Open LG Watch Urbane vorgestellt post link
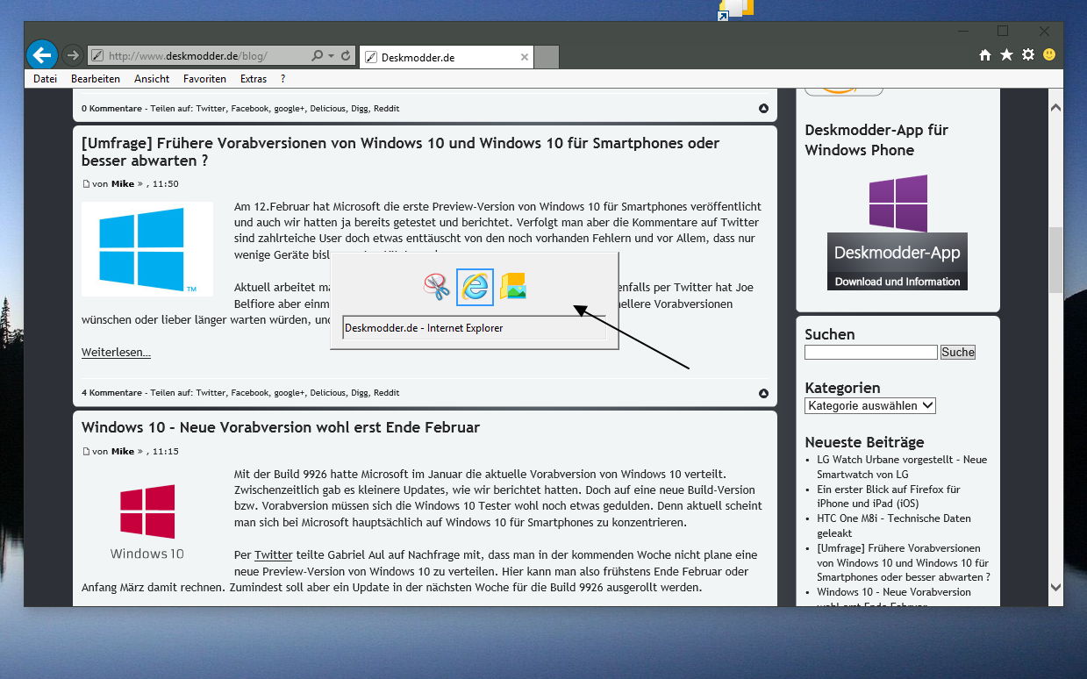 point(902,467)
